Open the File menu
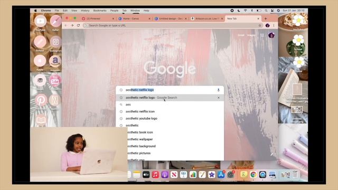Image resolution: width=338 pixels, height=190 pixels. [57, 11]
